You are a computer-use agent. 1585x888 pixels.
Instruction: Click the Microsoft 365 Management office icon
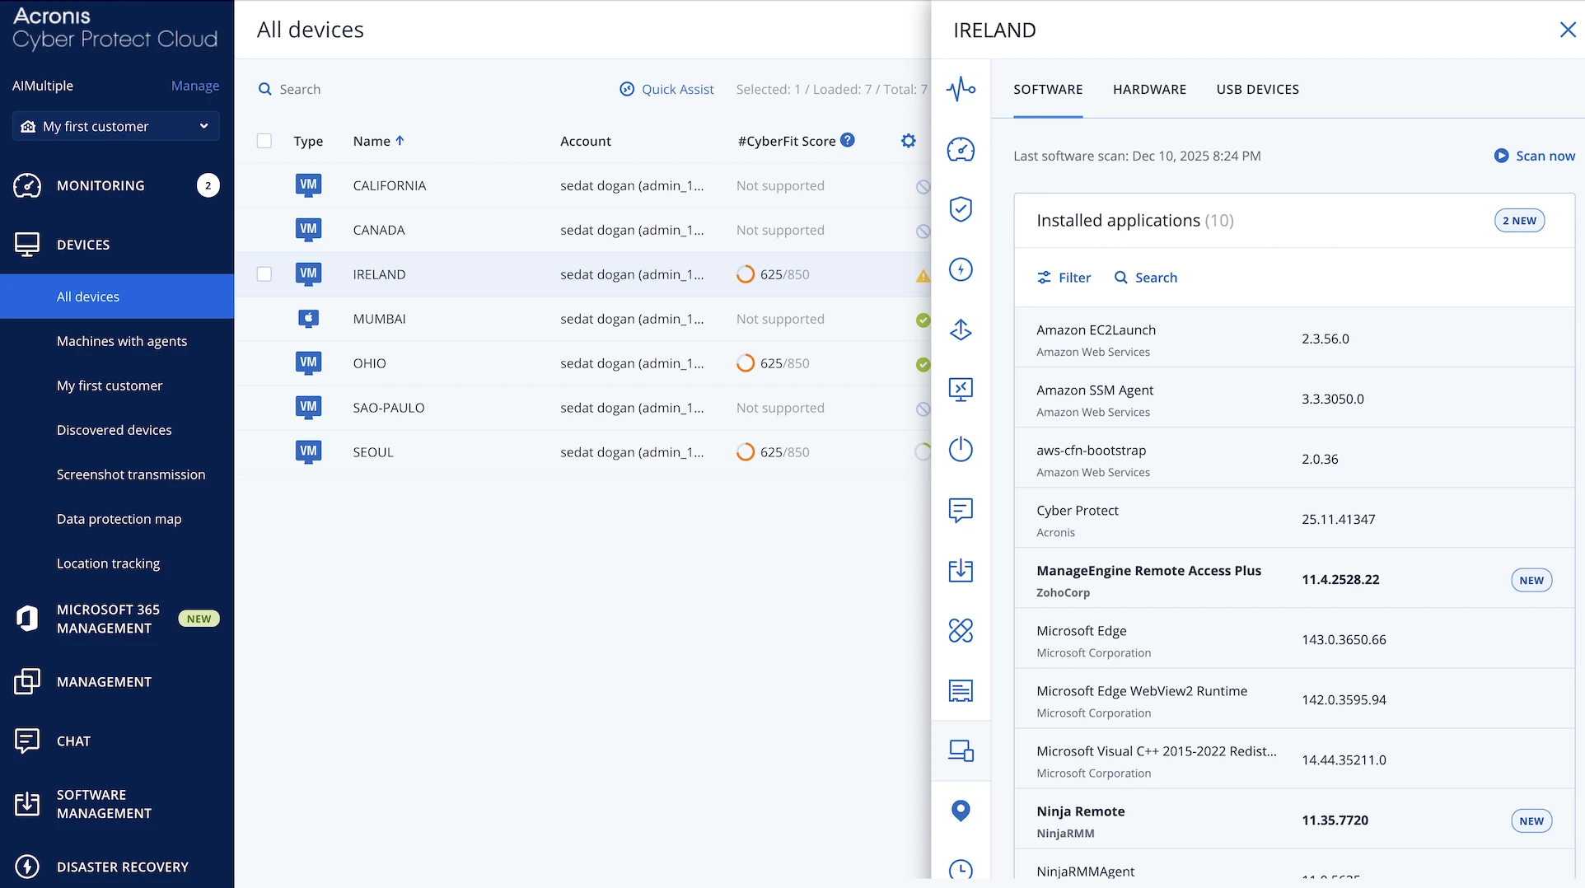pyautogui.click(x=27, y=619)
